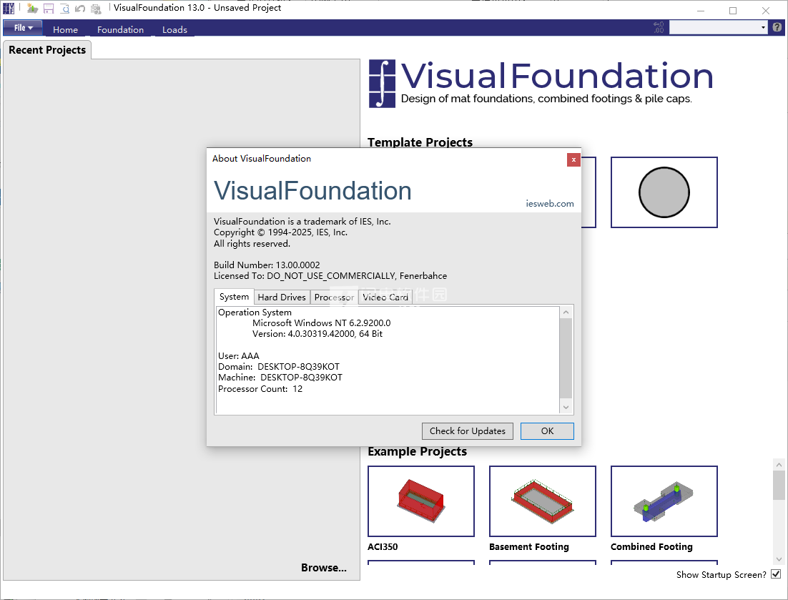The width and height of the screenshot is (788, 600).
Task: Click the open project icon in title bar
Action: click(32, 9)
